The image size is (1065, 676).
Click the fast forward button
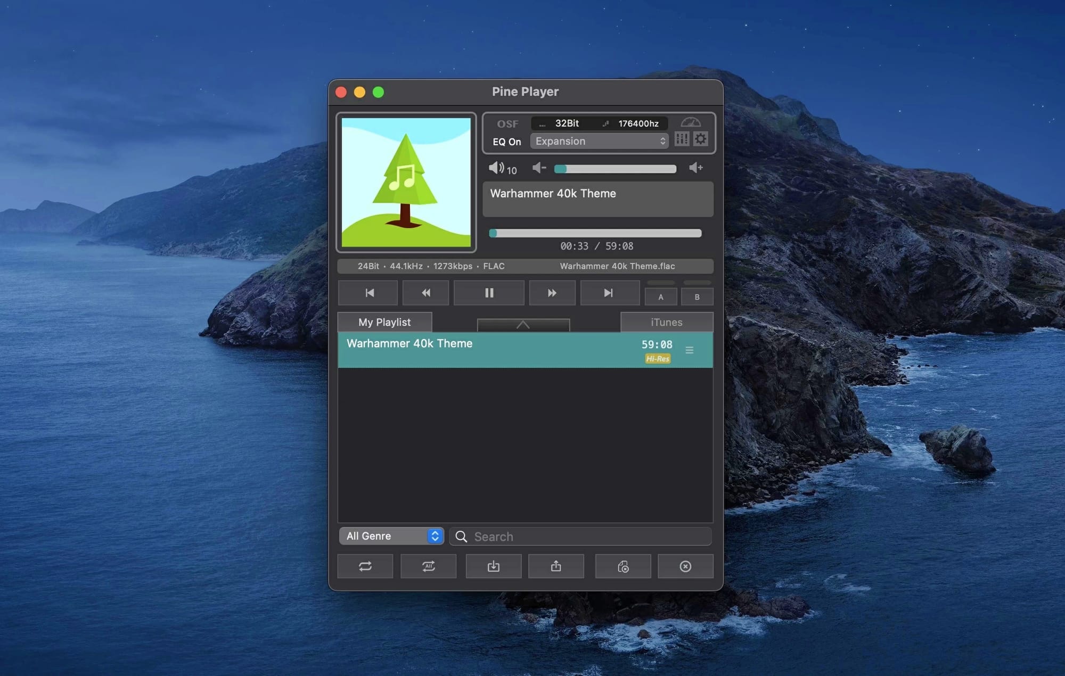tap(552, 293)
